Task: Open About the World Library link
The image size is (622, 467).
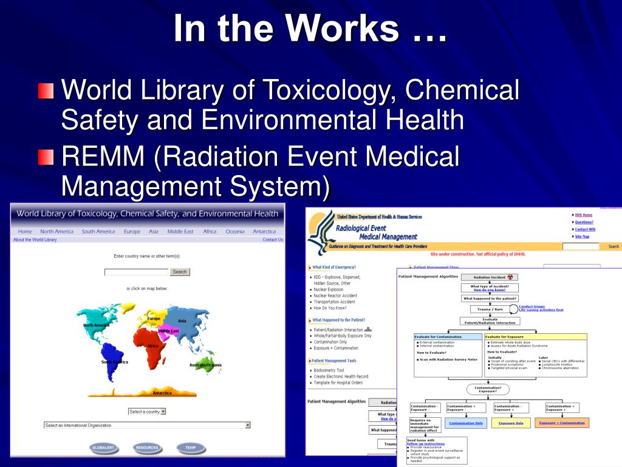Action: click(x=35, y=240)
